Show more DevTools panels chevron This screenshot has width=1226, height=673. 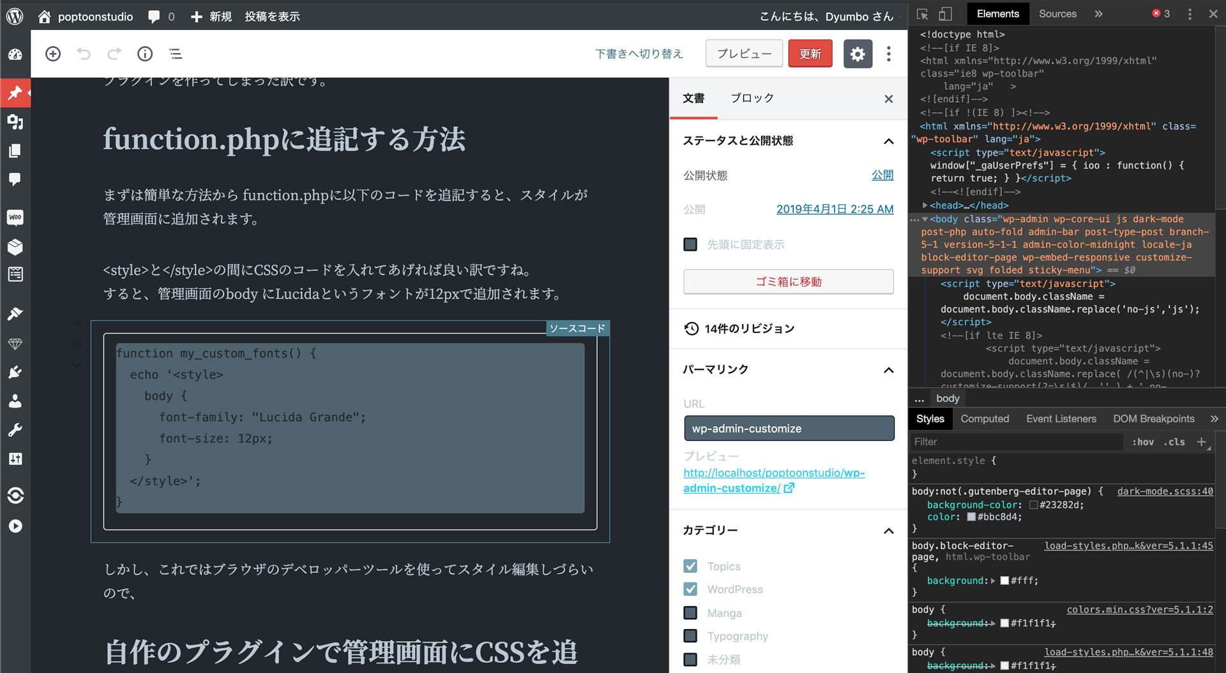coord(1098,14)
